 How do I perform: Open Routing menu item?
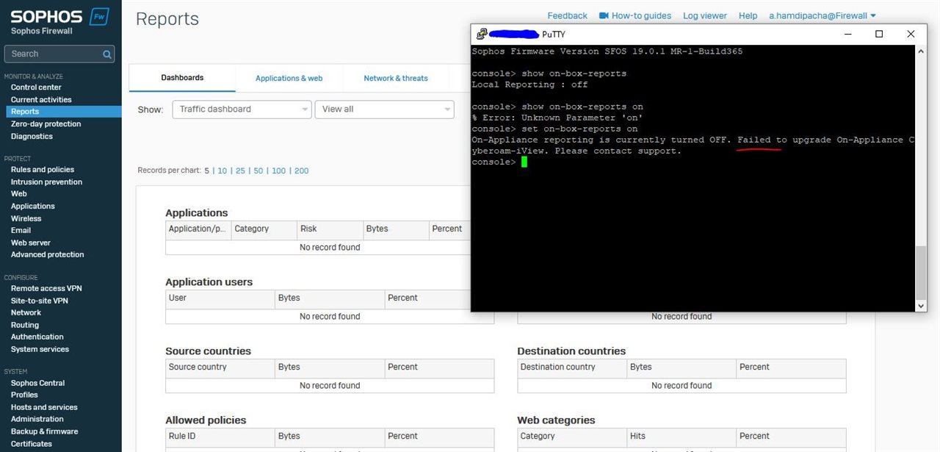pos(25,325)
